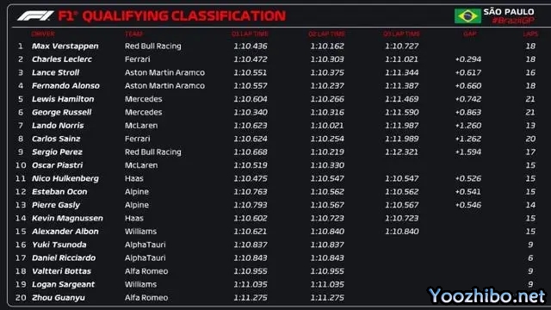
Task: Click Lando Norris's 1:10.021 Q2 time
Action: (x=327, y=126)
